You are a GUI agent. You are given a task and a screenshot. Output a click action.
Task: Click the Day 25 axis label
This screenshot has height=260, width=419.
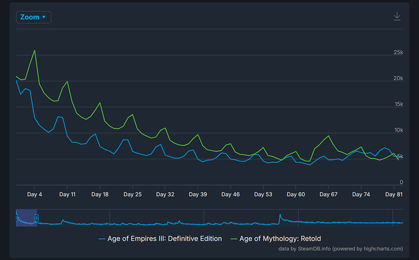pos(133,194)
